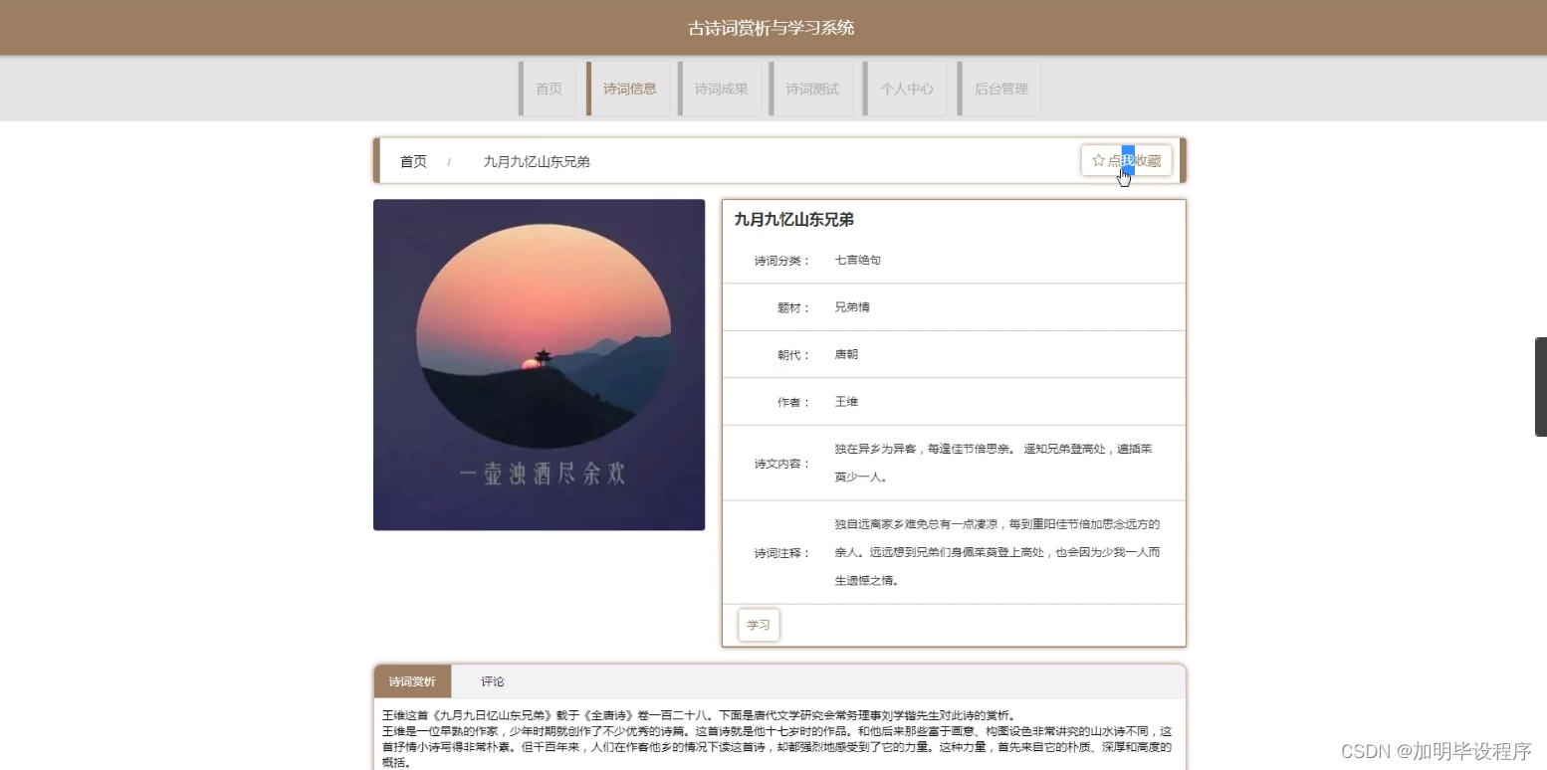Open the 诗词成果 section
This screenshot has width=1547, height=770.
[x=721, y=88]
